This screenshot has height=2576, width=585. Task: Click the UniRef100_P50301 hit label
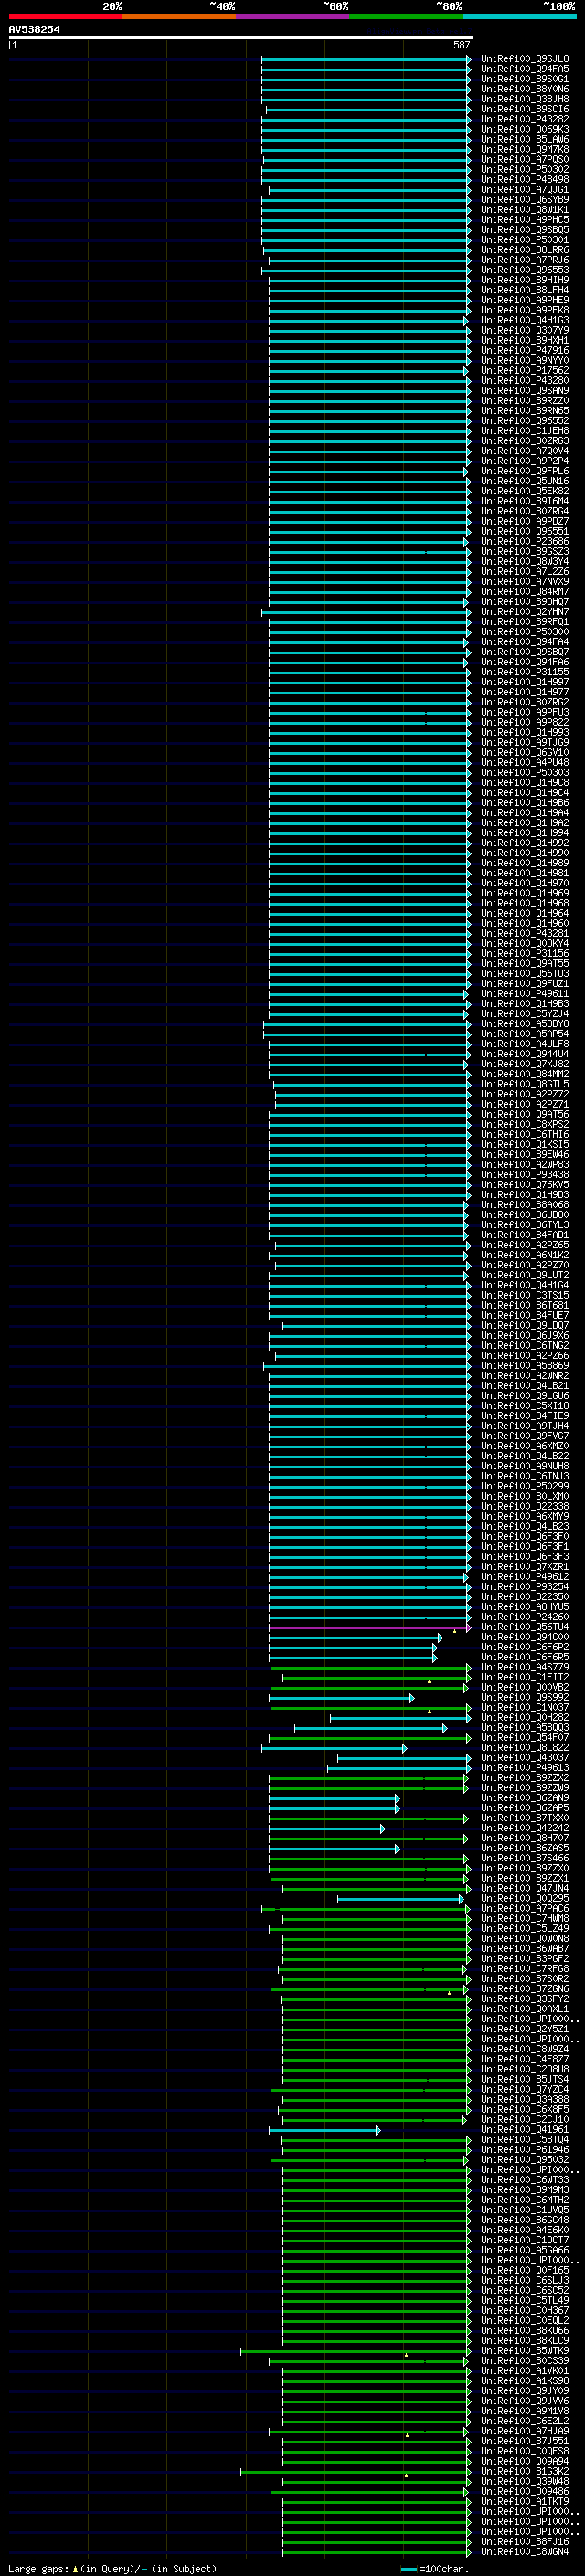(525, 239)
